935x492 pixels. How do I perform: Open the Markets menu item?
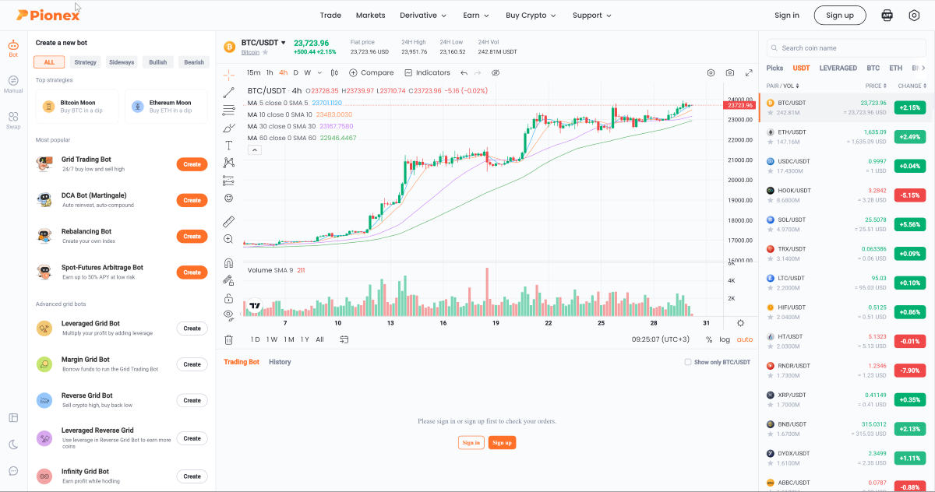370,15
